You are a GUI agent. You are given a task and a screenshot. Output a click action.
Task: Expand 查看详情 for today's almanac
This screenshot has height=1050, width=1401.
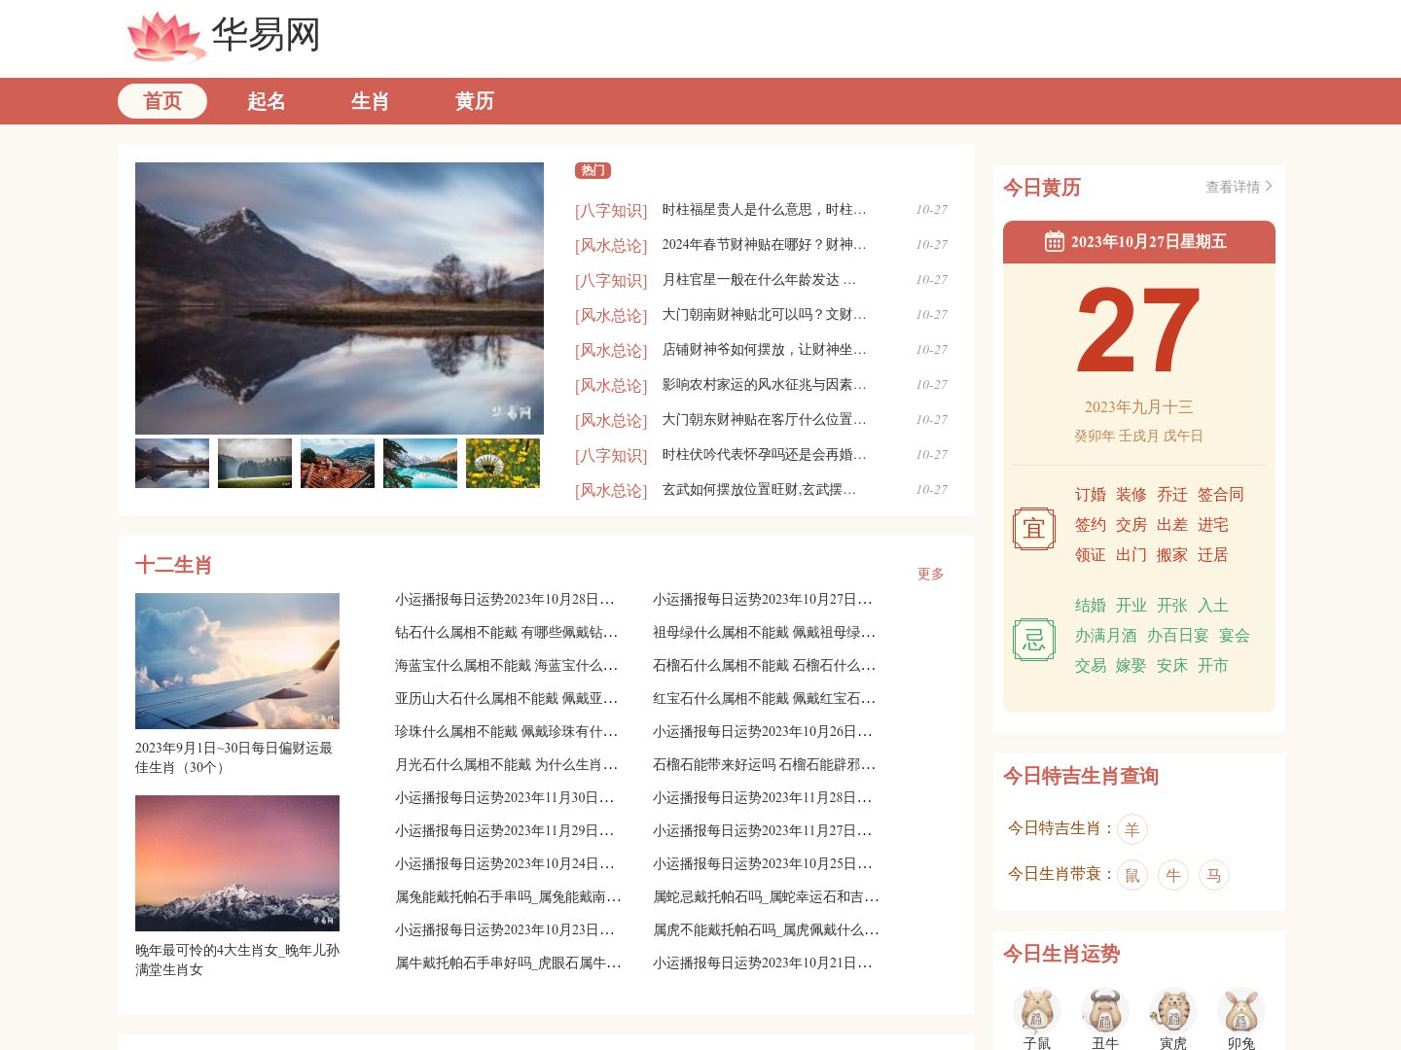pyautogui.click(x=1239, y=187)
